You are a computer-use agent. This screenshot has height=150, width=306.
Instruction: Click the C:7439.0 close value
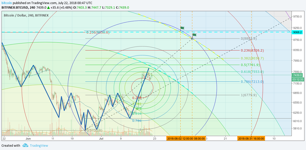[122, 8]
